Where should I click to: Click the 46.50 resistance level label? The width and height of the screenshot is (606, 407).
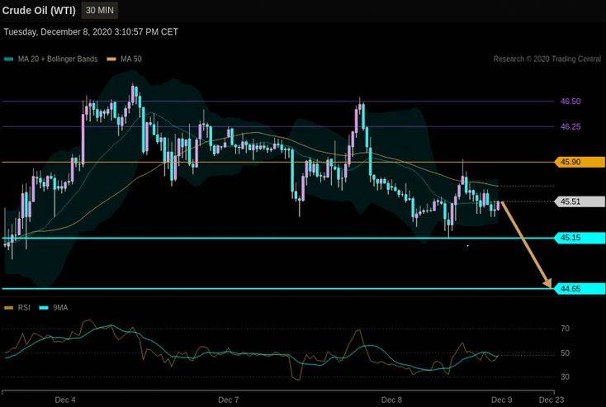click(x=570, y=102)
